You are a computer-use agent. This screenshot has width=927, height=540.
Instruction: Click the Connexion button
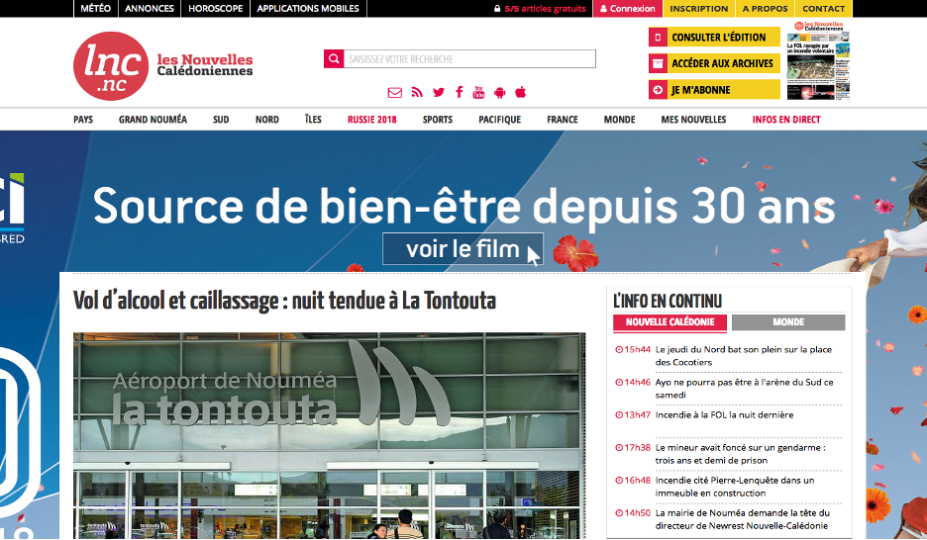pos(627,8)
